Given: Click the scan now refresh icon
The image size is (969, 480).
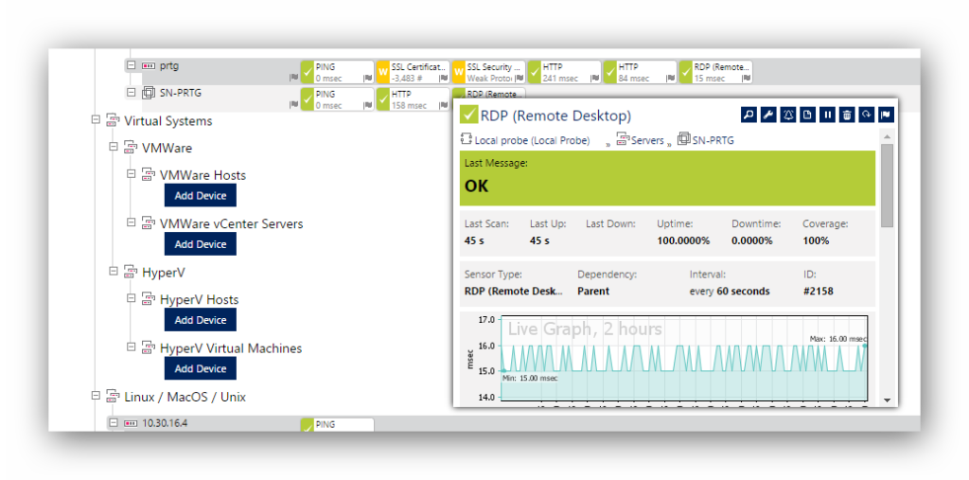Looking at the screenshot, I should [866, 116].
